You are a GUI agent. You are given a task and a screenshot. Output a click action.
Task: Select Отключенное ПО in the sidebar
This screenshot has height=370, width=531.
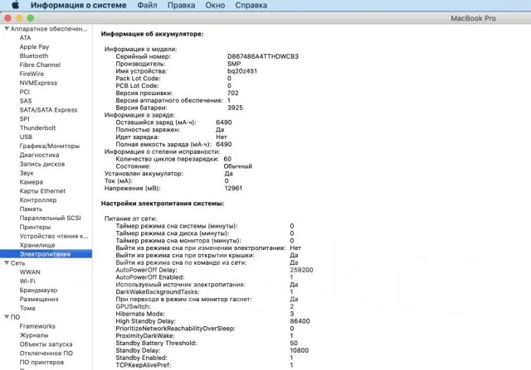point(46,353)
